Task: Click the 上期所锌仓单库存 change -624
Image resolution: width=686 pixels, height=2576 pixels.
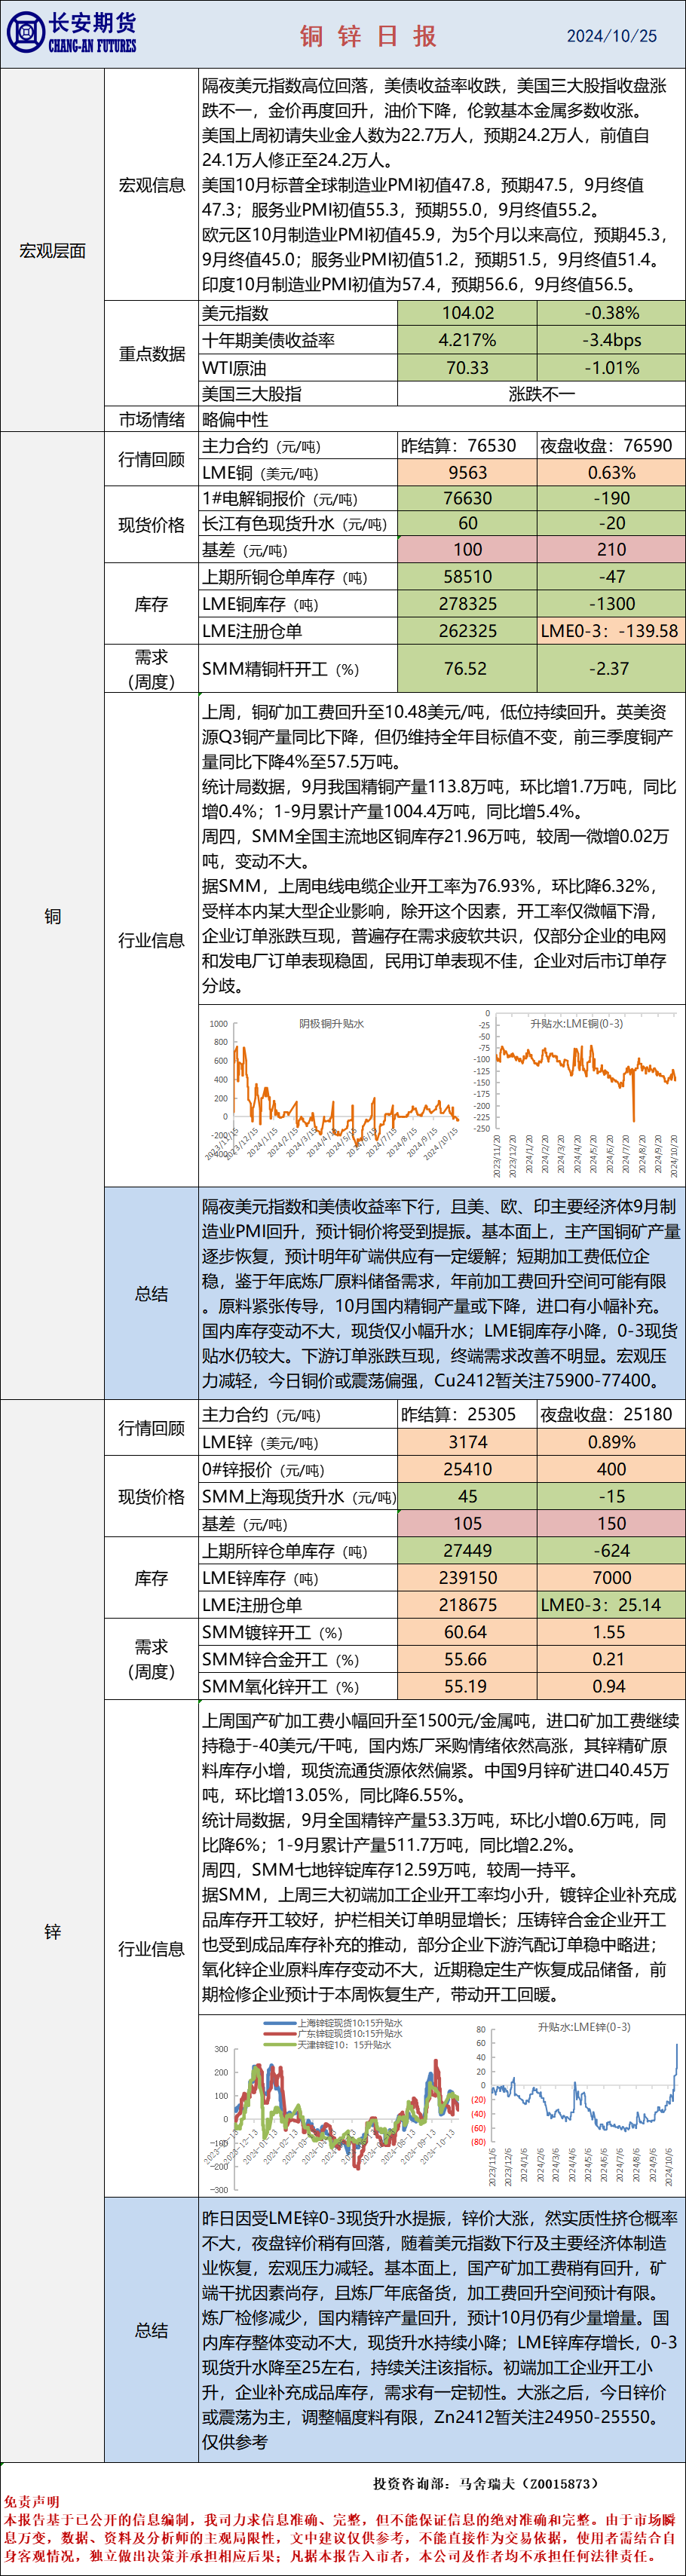Action: (611, 1550)
